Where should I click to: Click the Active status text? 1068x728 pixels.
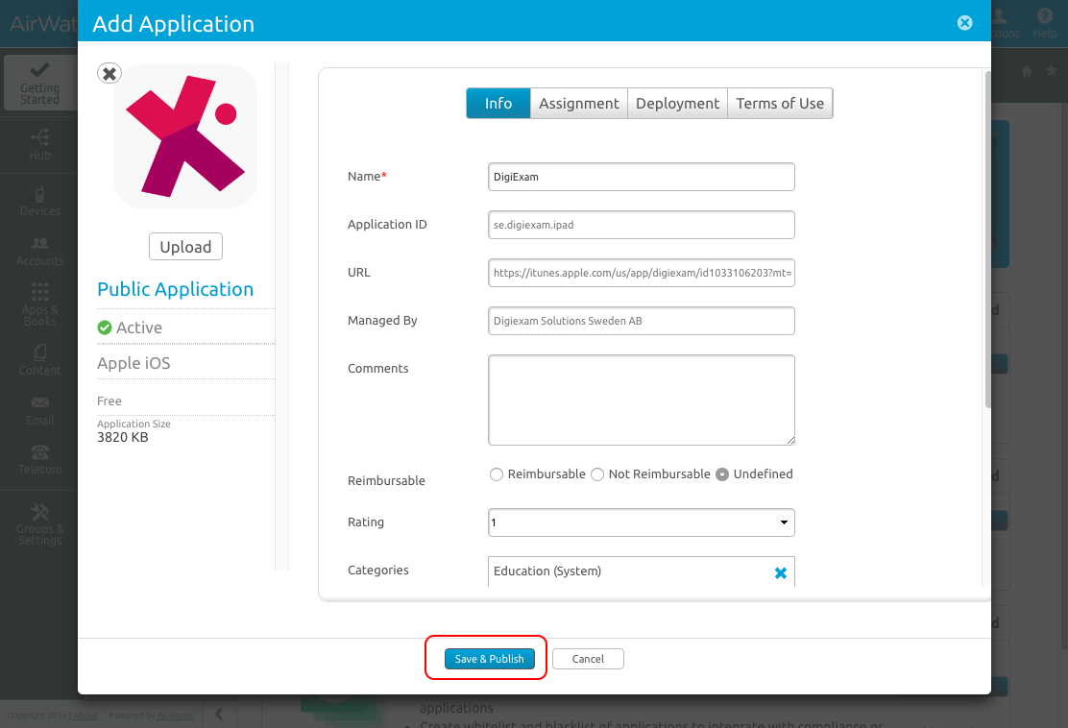[x=139, y=328]
